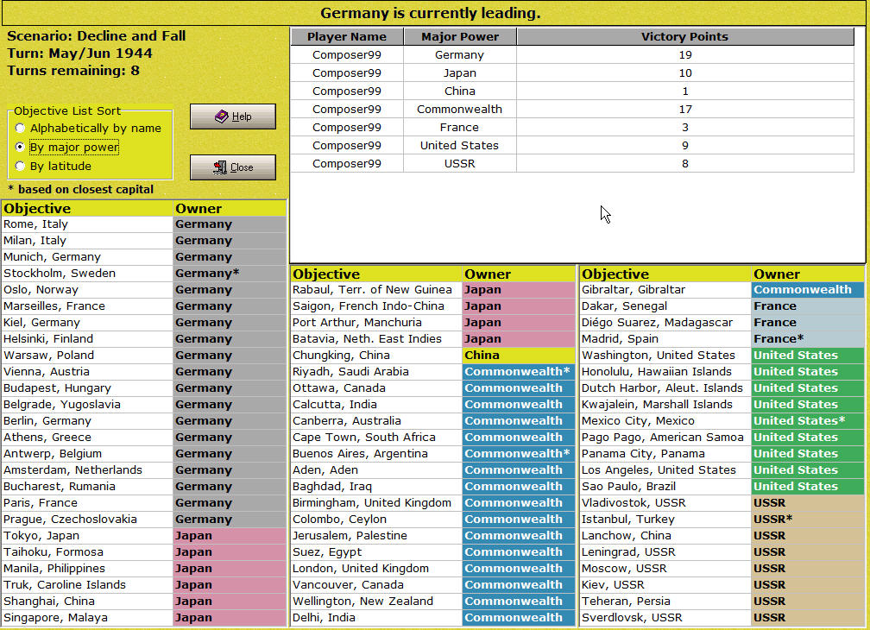Select the Germany row in victory table
The image size is (870, 630).
572,55
